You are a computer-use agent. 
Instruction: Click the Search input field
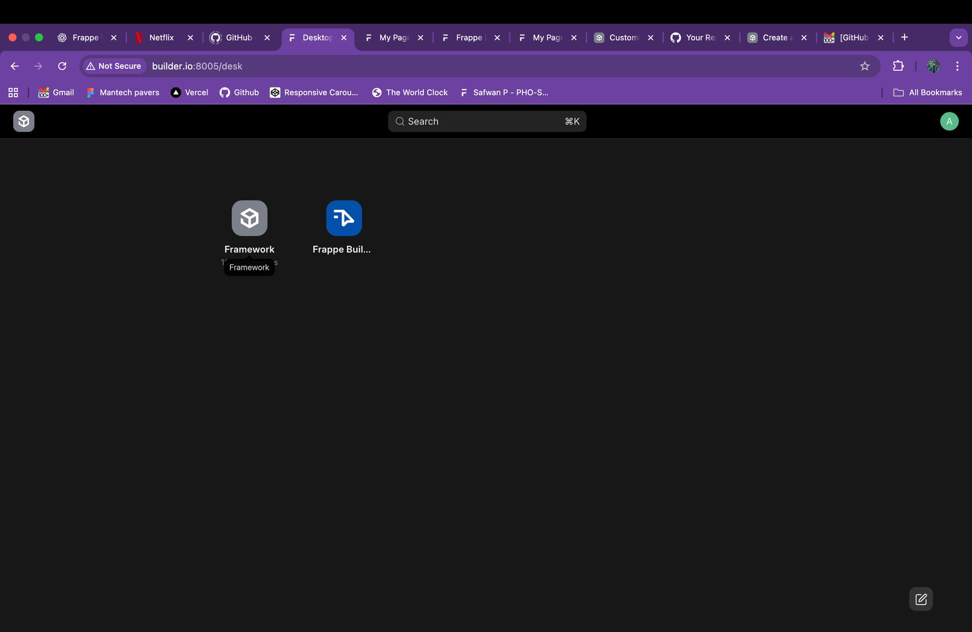(x=487, y=121)
